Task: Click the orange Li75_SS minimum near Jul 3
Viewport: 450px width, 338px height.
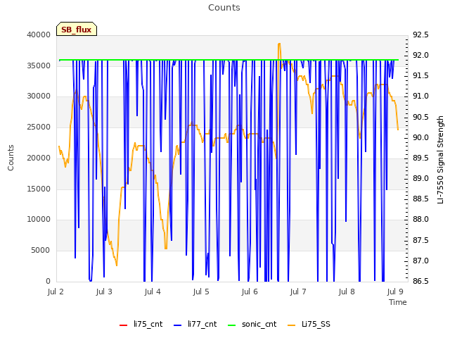Action: (117, 265)
